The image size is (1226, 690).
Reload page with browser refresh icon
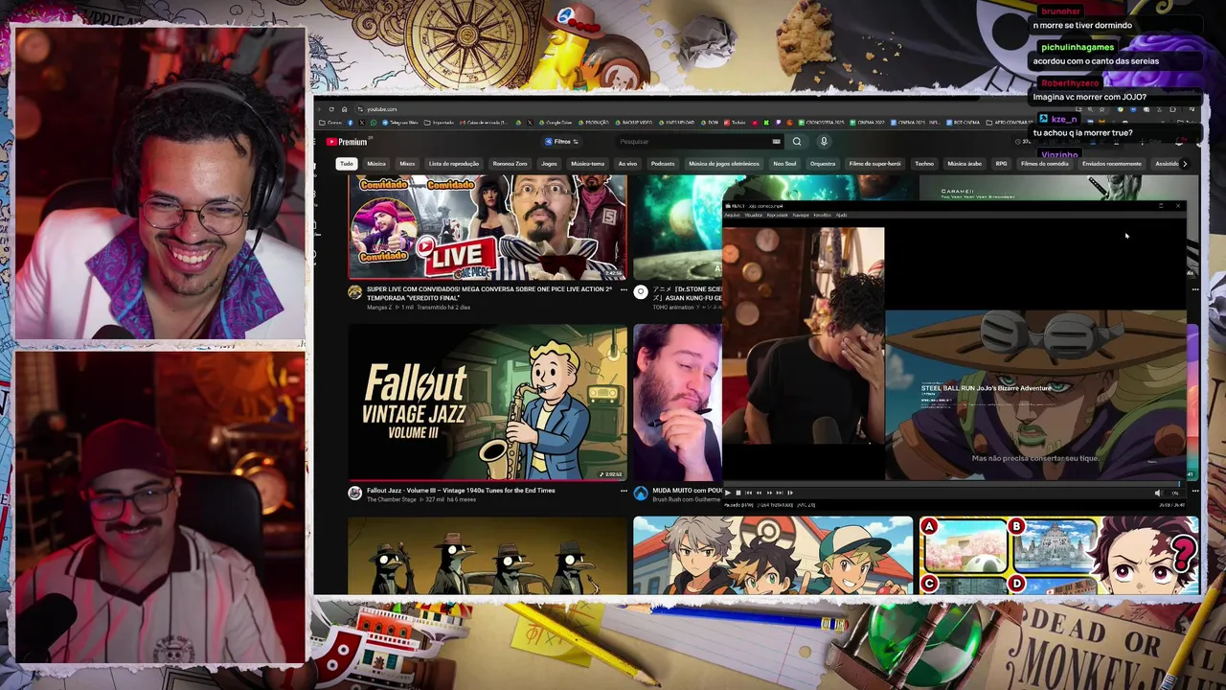click(x=331, y=109)
